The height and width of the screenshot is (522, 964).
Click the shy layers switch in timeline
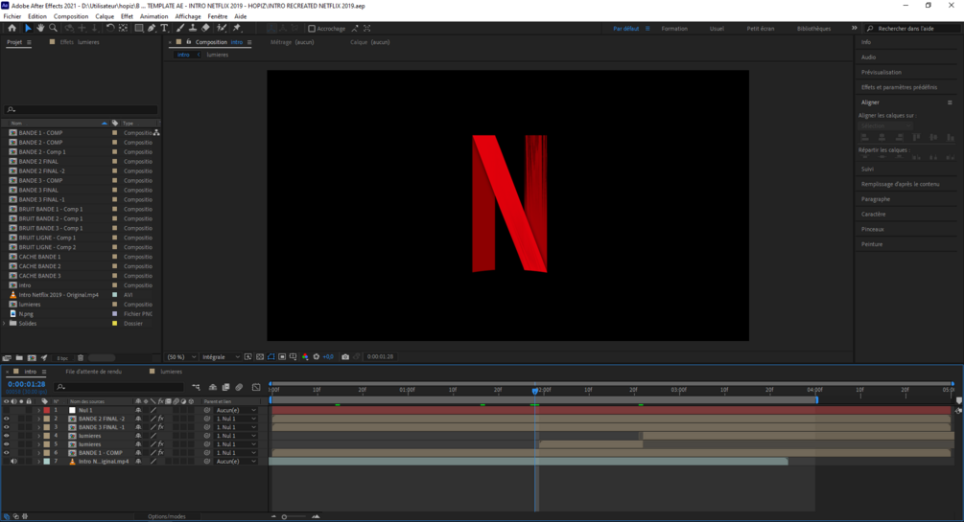213,388
